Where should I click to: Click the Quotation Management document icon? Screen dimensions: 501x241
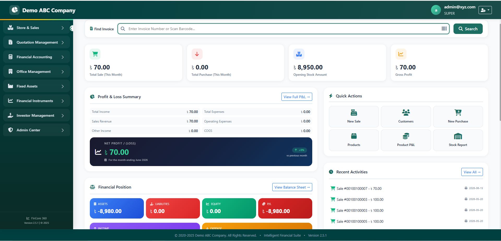click(10, 42)
